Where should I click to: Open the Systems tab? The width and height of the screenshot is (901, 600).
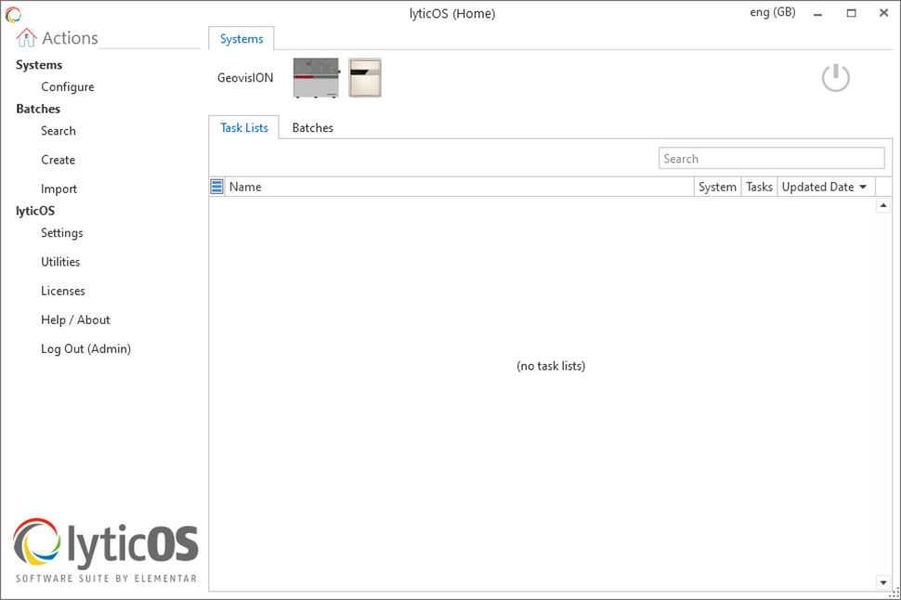[x=241, y=39]
